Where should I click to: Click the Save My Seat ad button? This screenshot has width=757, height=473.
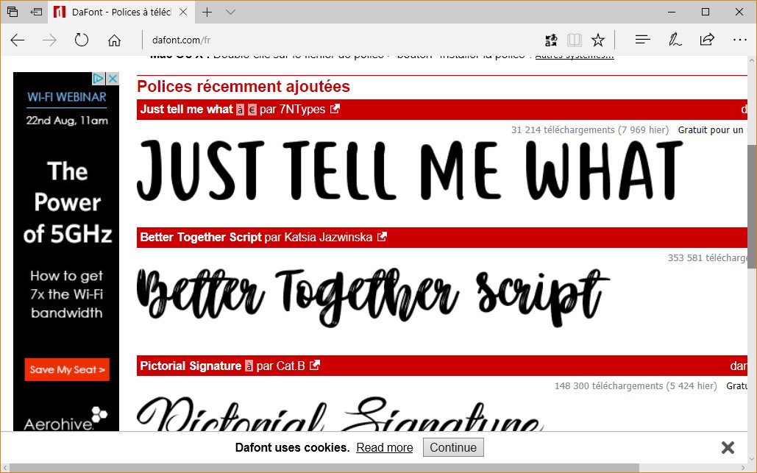[x=67, y=369]
